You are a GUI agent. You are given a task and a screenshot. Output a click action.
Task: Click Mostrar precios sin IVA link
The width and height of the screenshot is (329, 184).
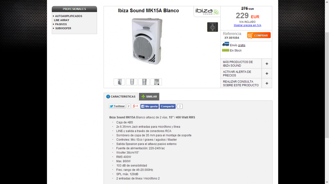[247, 25]
